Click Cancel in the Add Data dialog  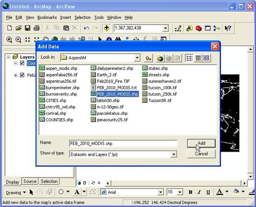pos(201,154)
